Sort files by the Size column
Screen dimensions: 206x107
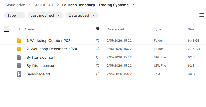click(x=191, y=29)
